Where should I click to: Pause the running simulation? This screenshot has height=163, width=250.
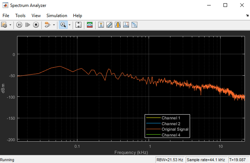pos(19,25)
